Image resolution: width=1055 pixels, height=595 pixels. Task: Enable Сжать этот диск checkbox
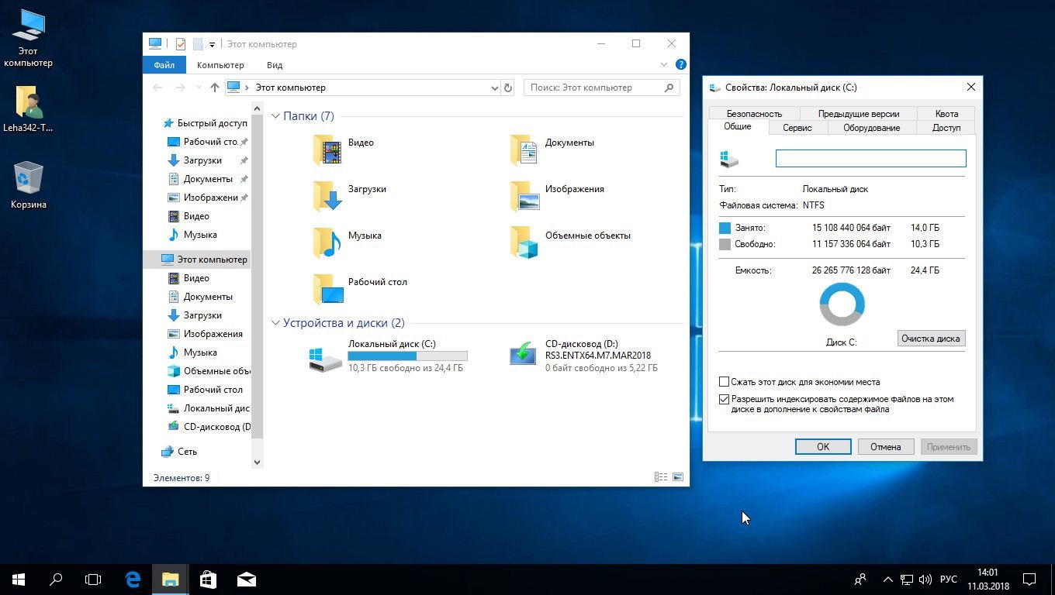(x=724, y=381)
